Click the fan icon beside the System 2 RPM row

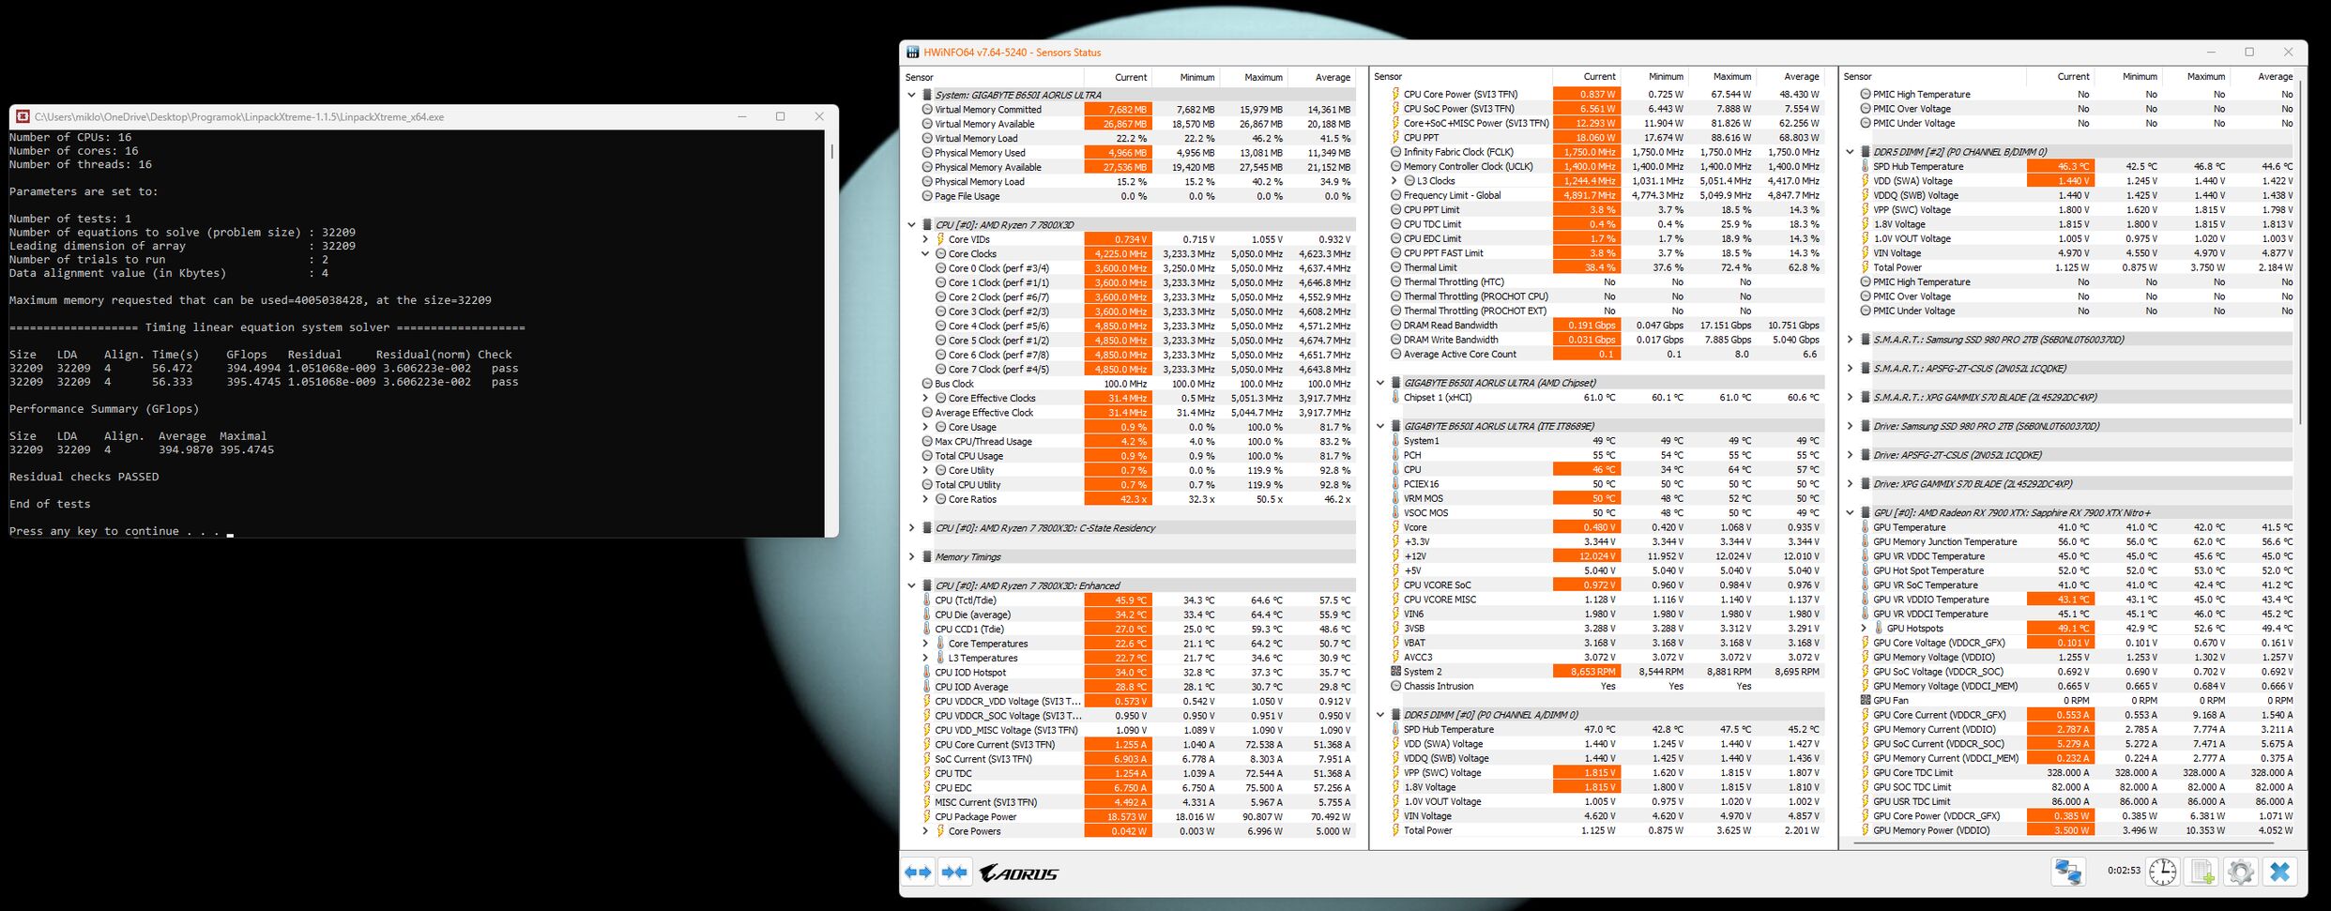[x=1395, y=672]
